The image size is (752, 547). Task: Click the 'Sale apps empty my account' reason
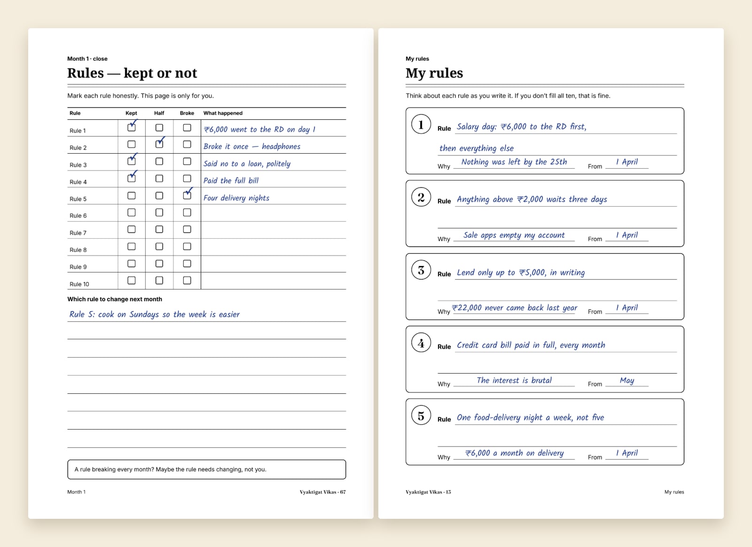[x=514, y=235]
